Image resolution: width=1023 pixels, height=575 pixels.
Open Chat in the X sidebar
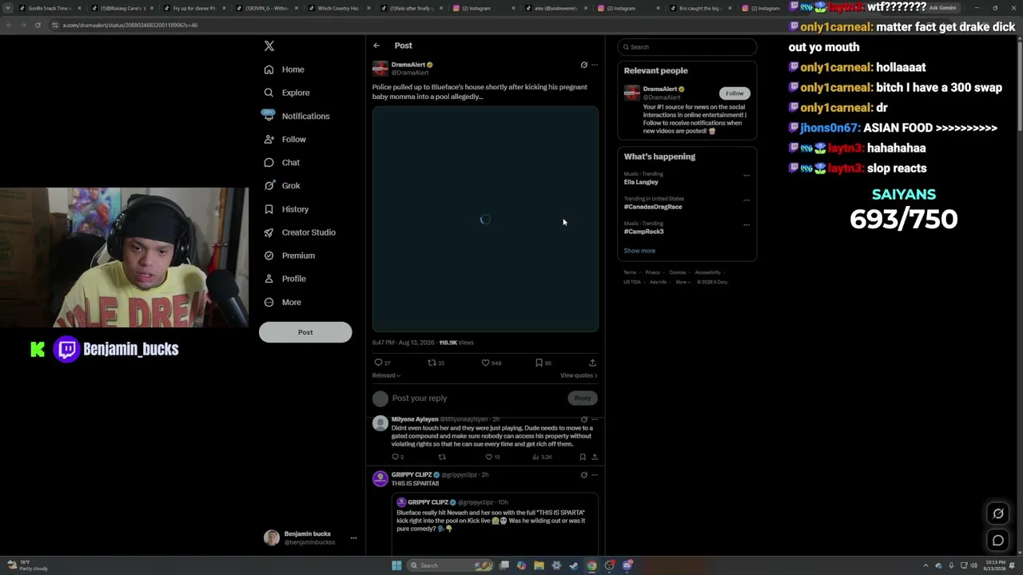pyautogui.click(x=282, y=162)
